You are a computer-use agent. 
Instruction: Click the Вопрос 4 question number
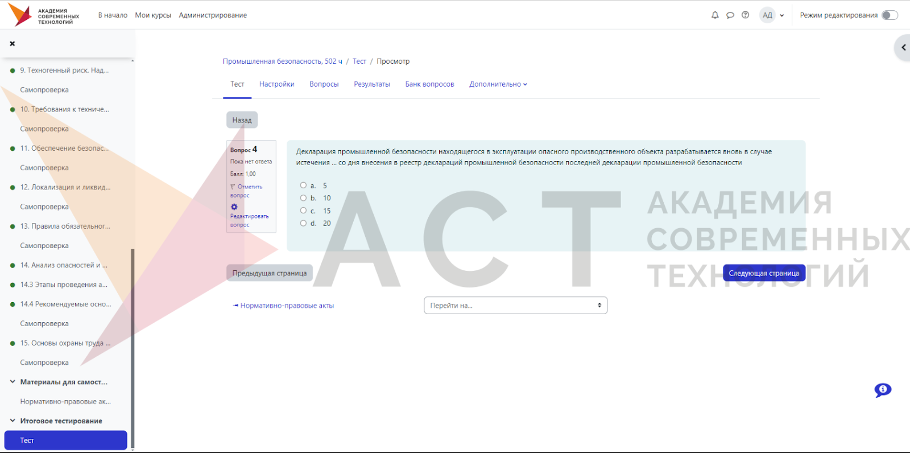click(x=243, y=150)
